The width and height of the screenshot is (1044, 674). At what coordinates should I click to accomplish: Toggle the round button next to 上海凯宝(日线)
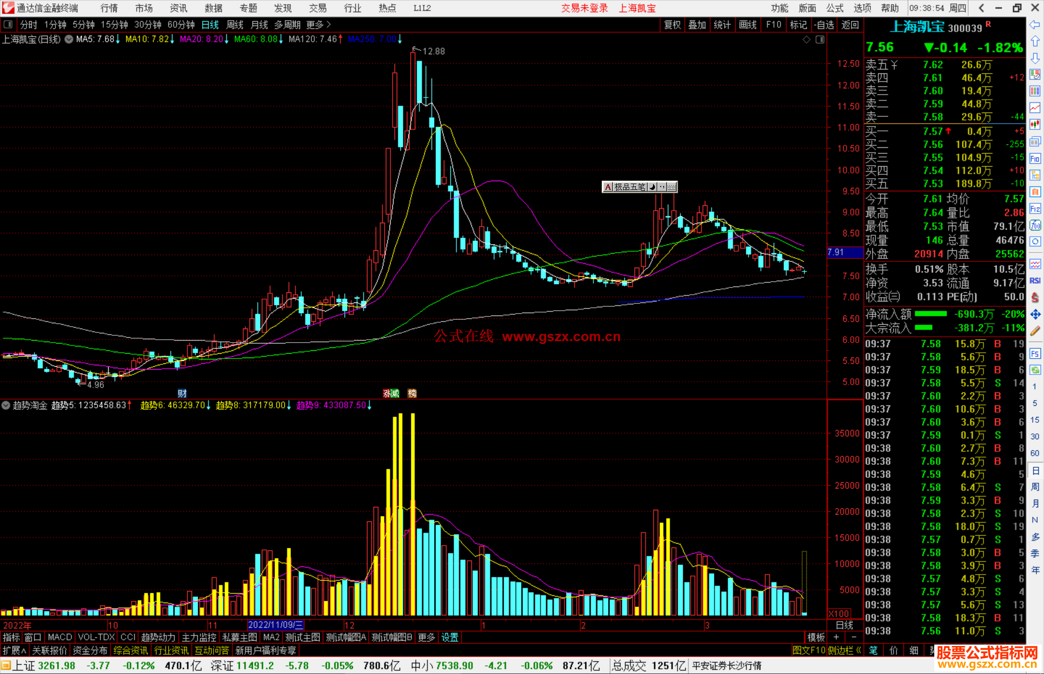pyautogui.click(x=69, y=39)
